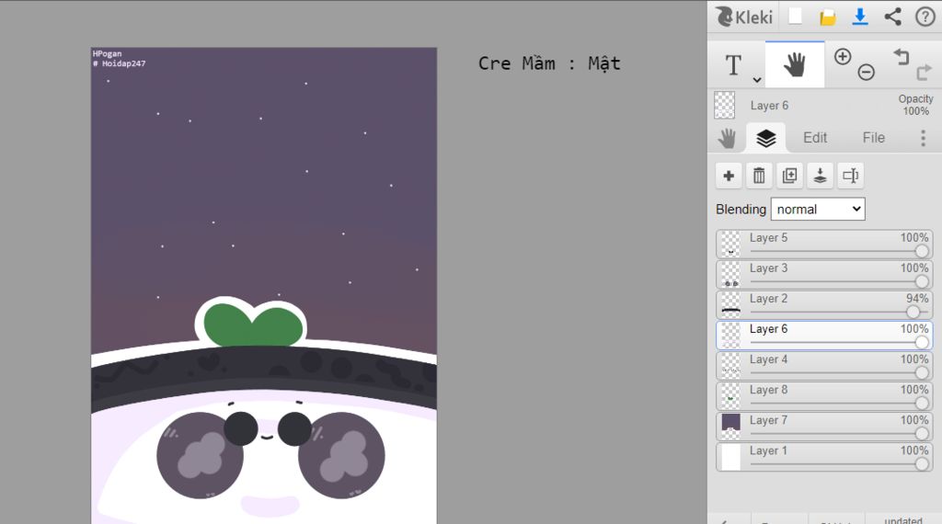Redo the last undone action

click(924, 73)
